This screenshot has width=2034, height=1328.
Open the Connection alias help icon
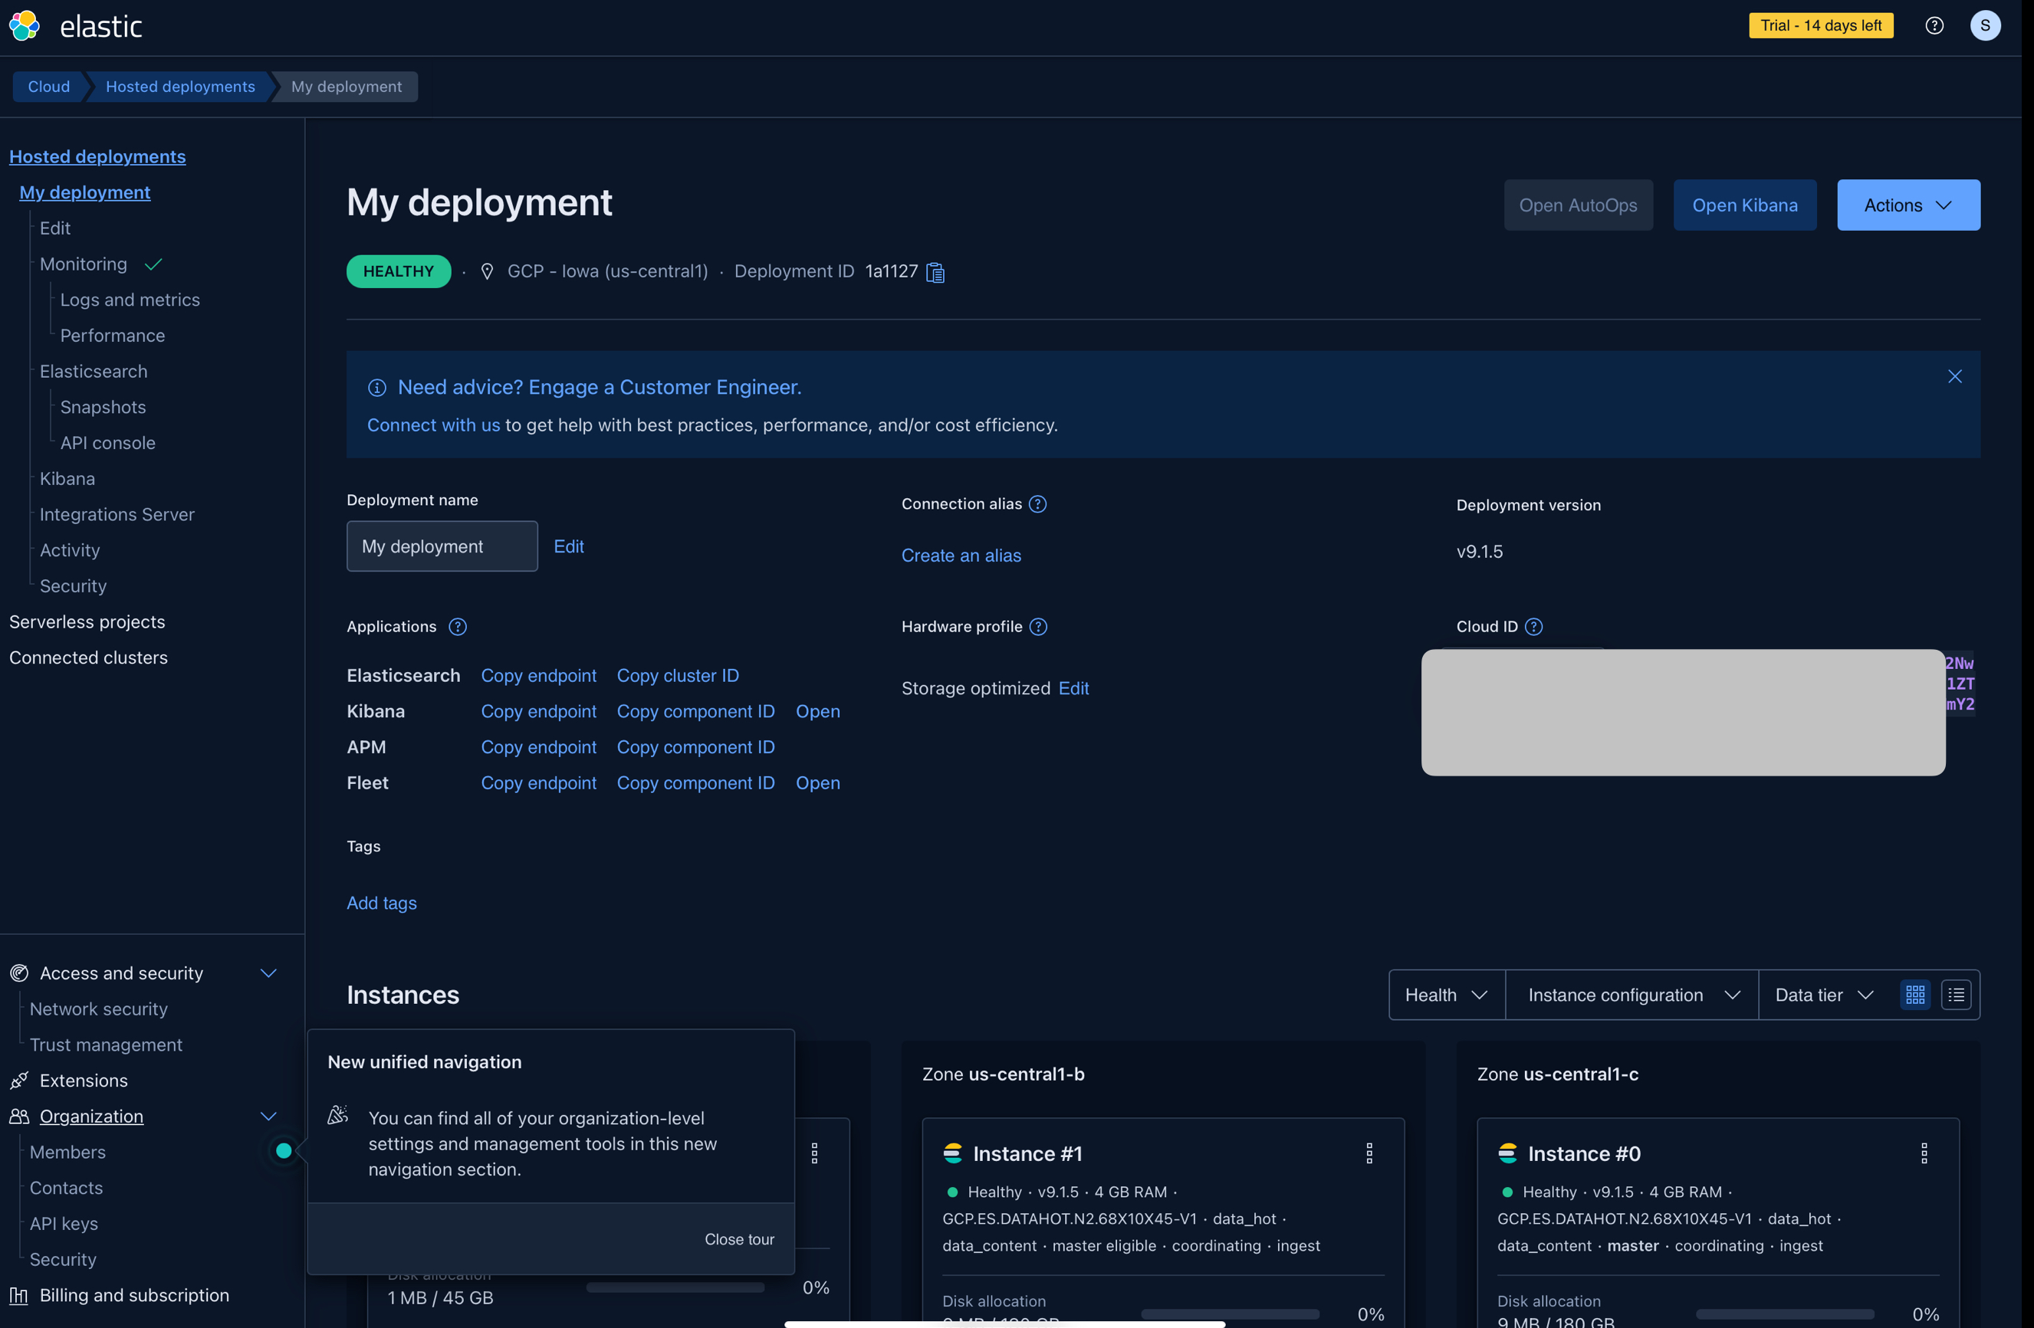[1038, 504]
